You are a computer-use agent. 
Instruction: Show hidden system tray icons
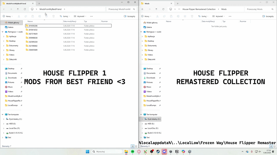coord(242,152)
